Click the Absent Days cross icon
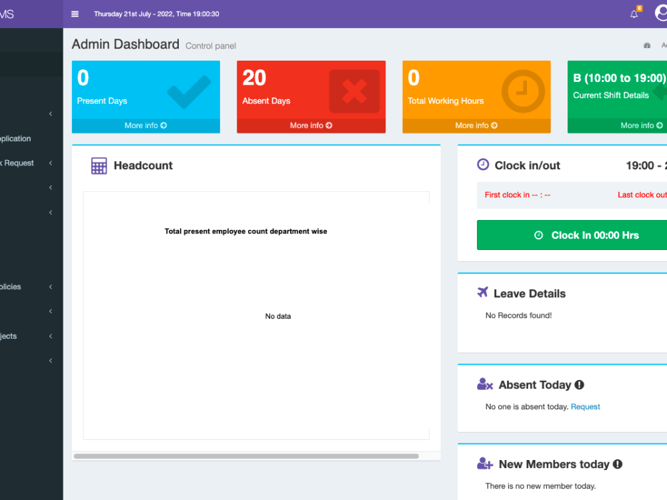The image size is (667, 500). click(354, 91)
